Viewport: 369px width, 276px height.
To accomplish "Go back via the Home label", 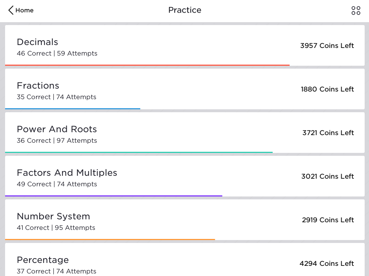I will pyautogui.click(x=25, y=11).
